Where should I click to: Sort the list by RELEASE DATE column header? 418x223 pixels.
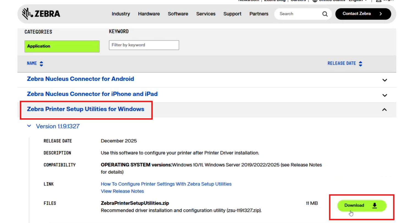pyautogui.click(x=345, y=64)
